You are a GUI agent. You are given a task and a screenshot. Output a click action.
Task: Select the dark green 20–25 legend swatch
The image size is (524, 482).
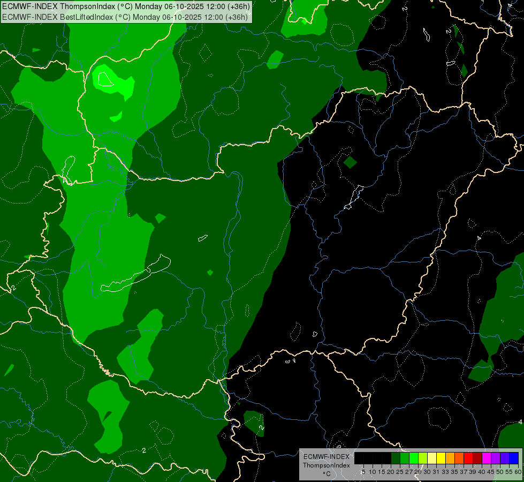coord(396,458)
